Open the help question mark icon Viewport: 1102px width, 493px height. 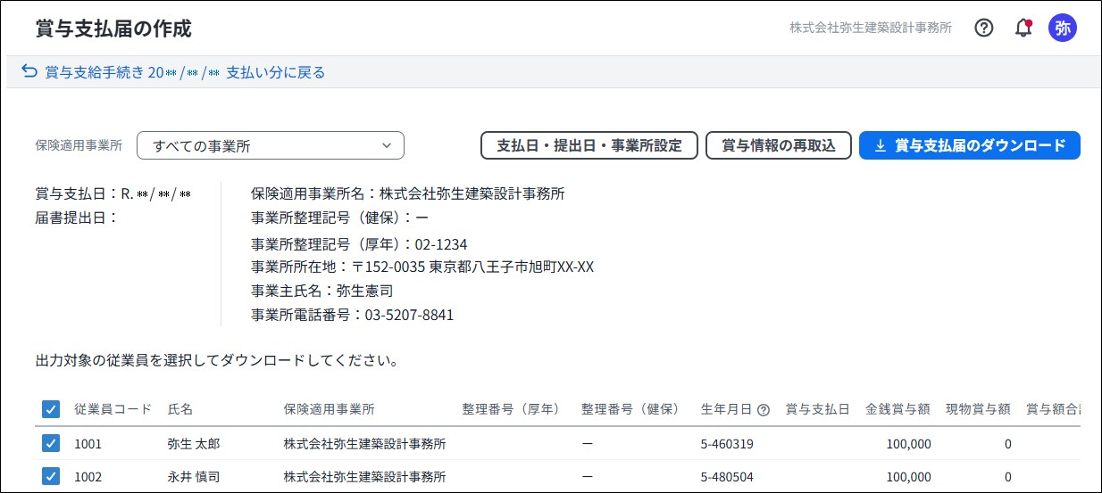click(x=983, y=28)
